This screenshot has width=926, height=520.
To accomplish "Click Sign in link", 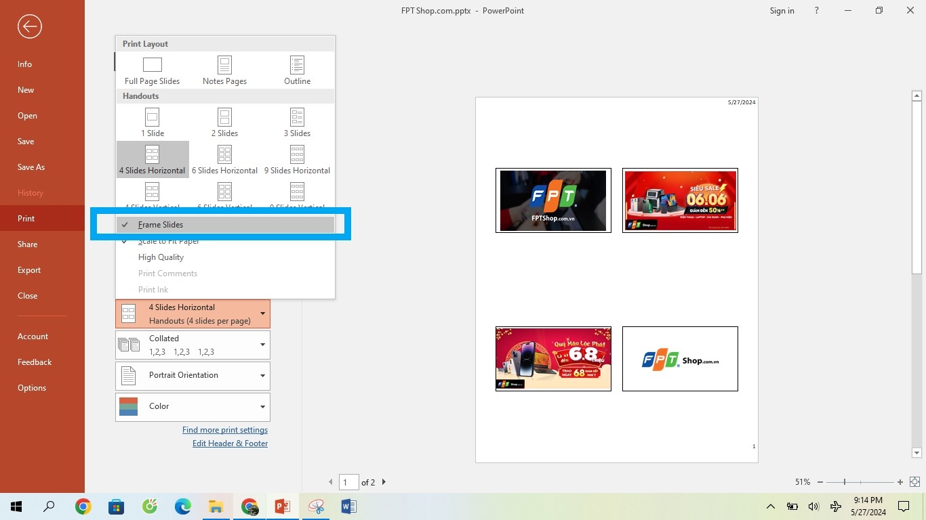I will (x=782, y=11).
